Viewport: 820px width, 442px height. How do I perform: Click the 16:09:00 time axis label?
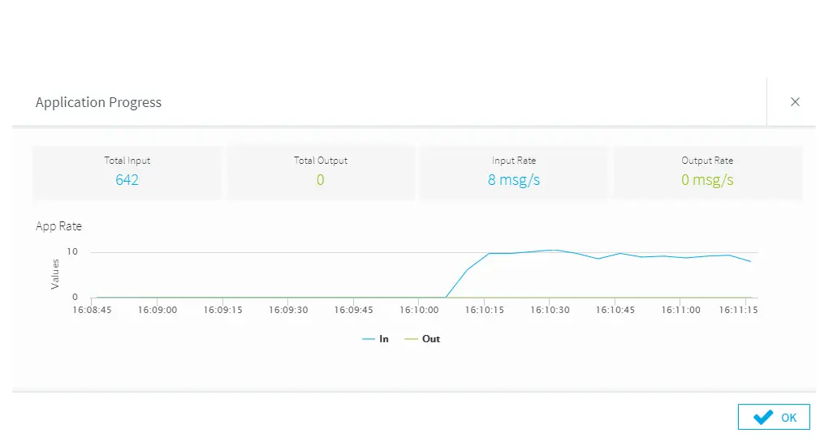click(158, 310)
